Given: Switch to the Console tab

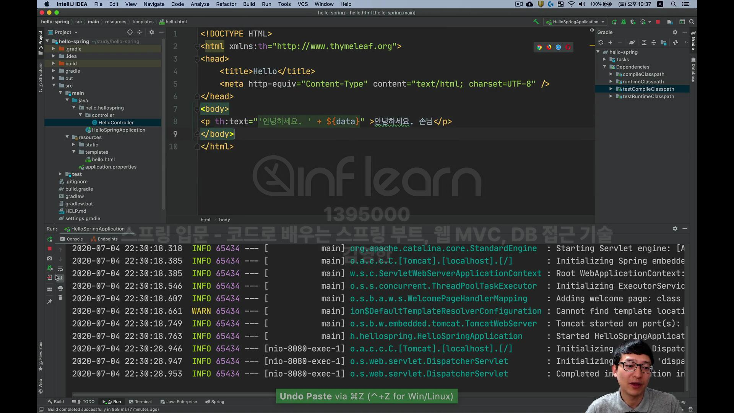Looking at the screenshot, I should pyautogui.click(x=71, y=239).
